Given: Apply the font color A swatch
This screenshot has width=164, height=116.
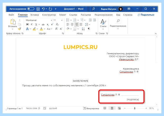Looking at the screenshot, I should click(42, 29).
